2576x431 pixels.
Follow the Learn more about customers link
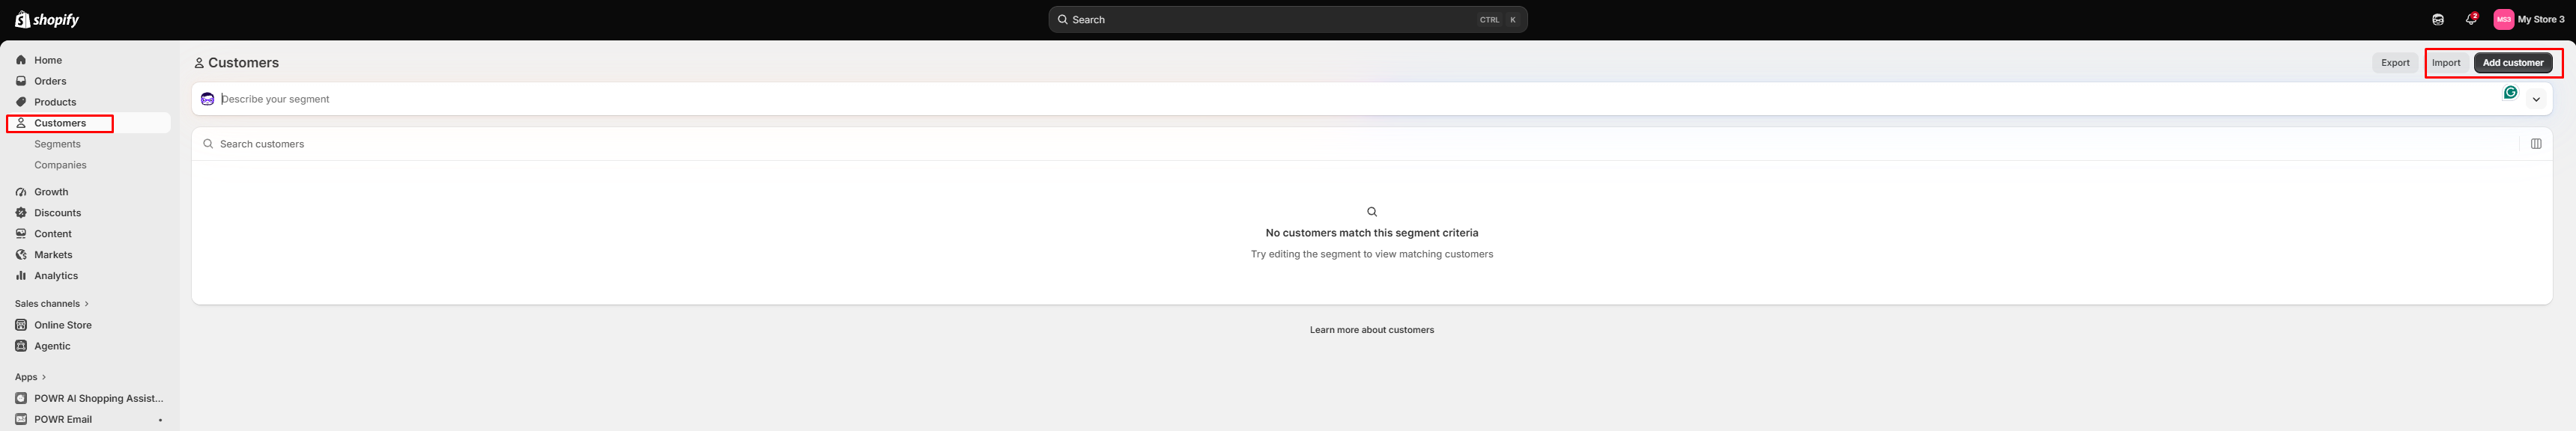[x=1371, y=330]
